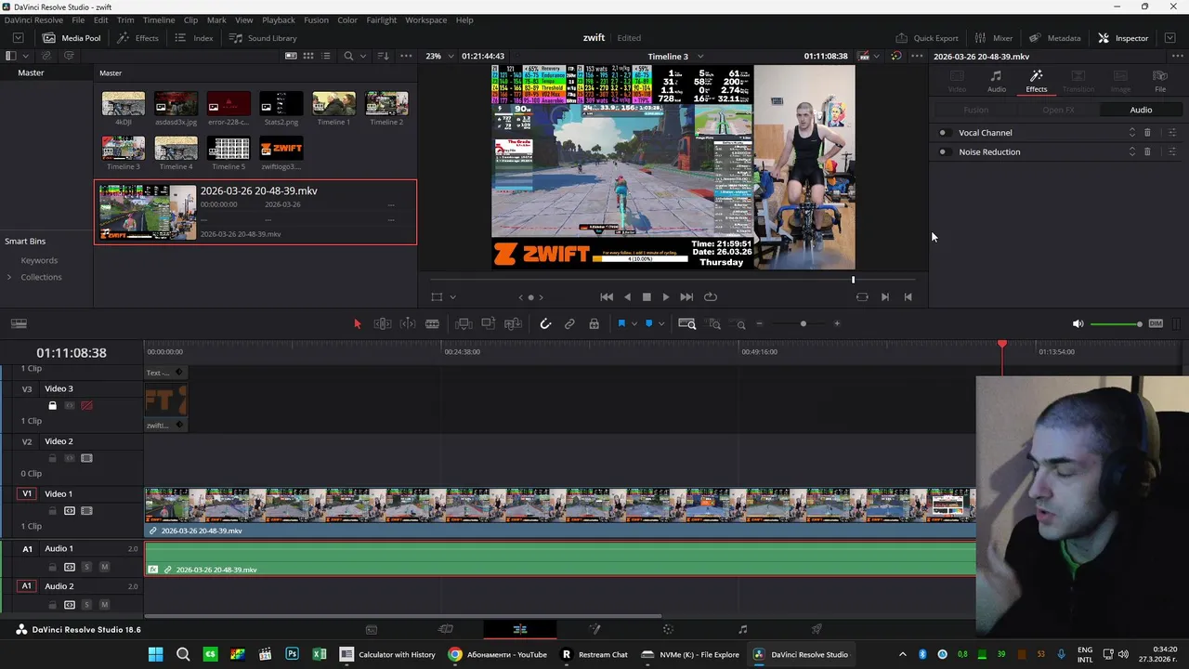This screenshot has width=1189, height=669.
Task: Toggle the Media Pool panel
Action: [71, 38]
